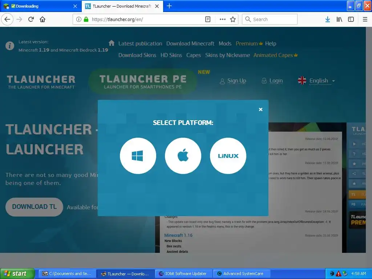
Task: Open the downloads panel arrow
Action: click(328, 20)
